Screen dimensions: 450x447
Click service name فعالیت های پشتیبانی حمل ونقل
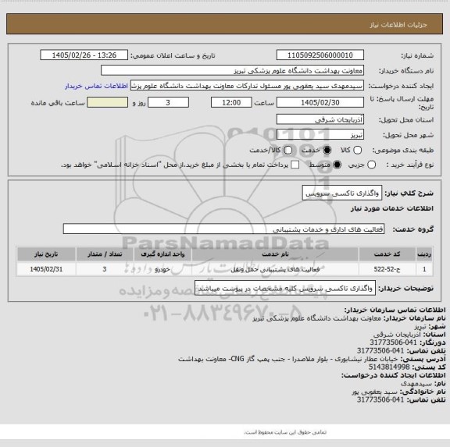point(275,269)
